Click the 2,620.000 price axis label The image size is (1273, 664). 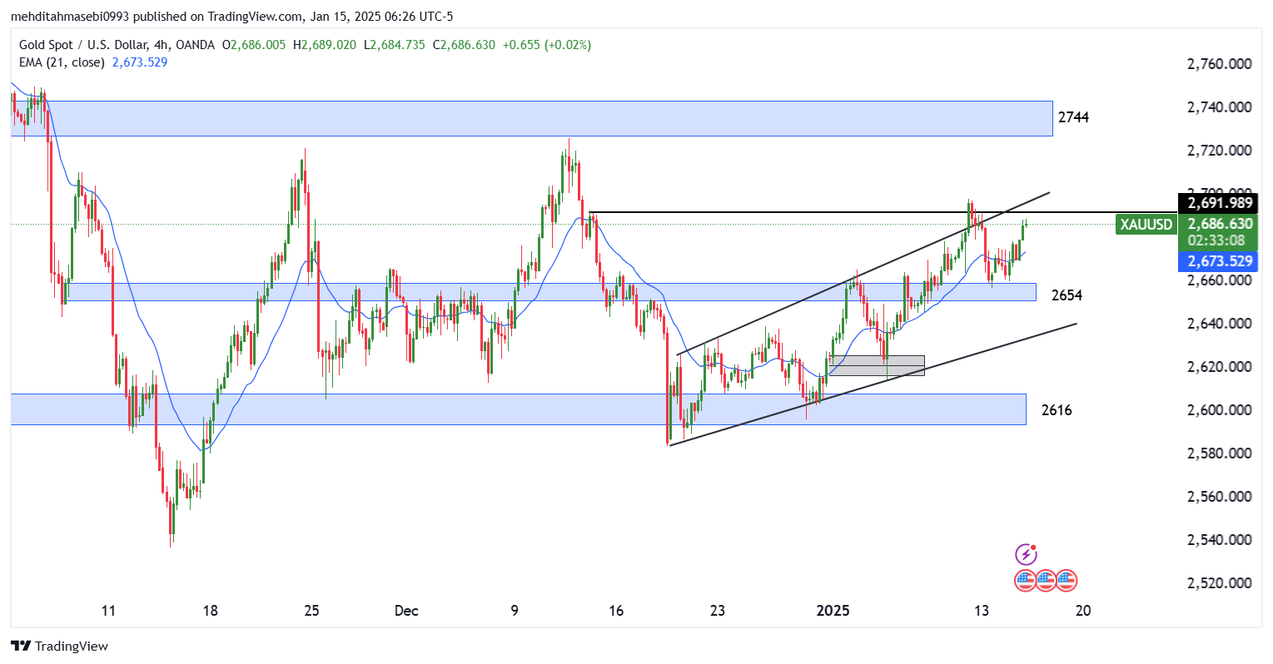coord(1220,367)
